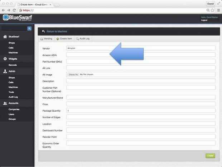
Task: Open Companies under Accounts in sidebar
Action: coord(14,109)
